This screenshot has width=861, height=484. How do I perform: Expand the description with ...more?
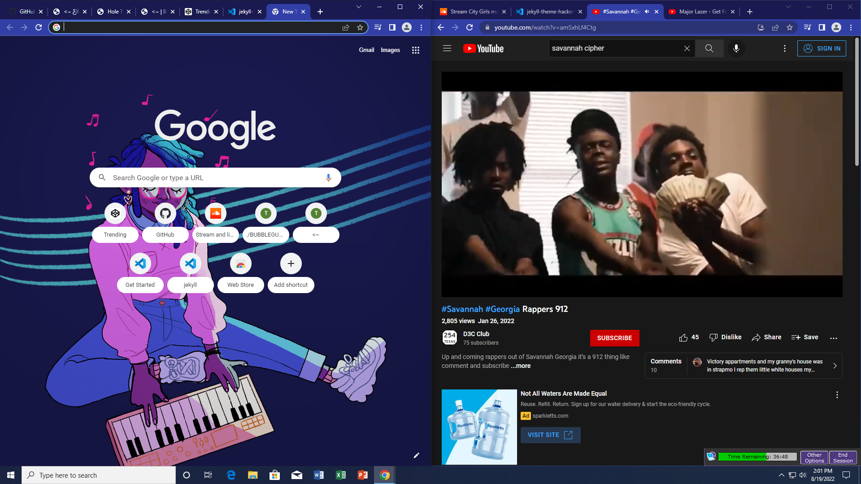coord(521,366)
